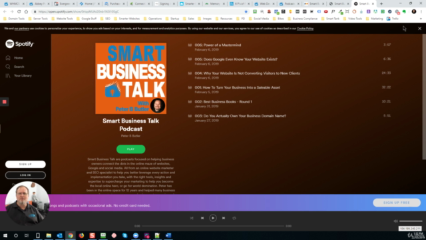Screen dimensions: 426x240
Task: Open Google Stuff bookmark folder
Action: point(87,19)
